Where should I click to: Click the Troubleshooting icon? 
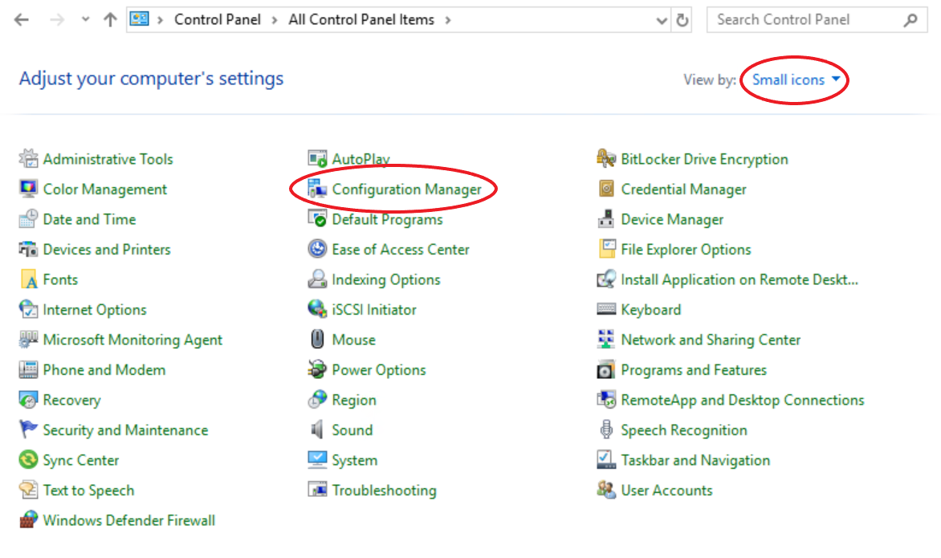[x=317, y=491]
